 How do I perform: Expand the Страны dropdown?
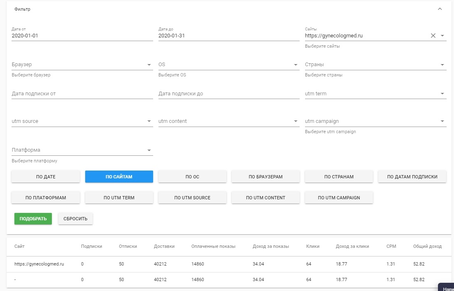coord(442,65)
